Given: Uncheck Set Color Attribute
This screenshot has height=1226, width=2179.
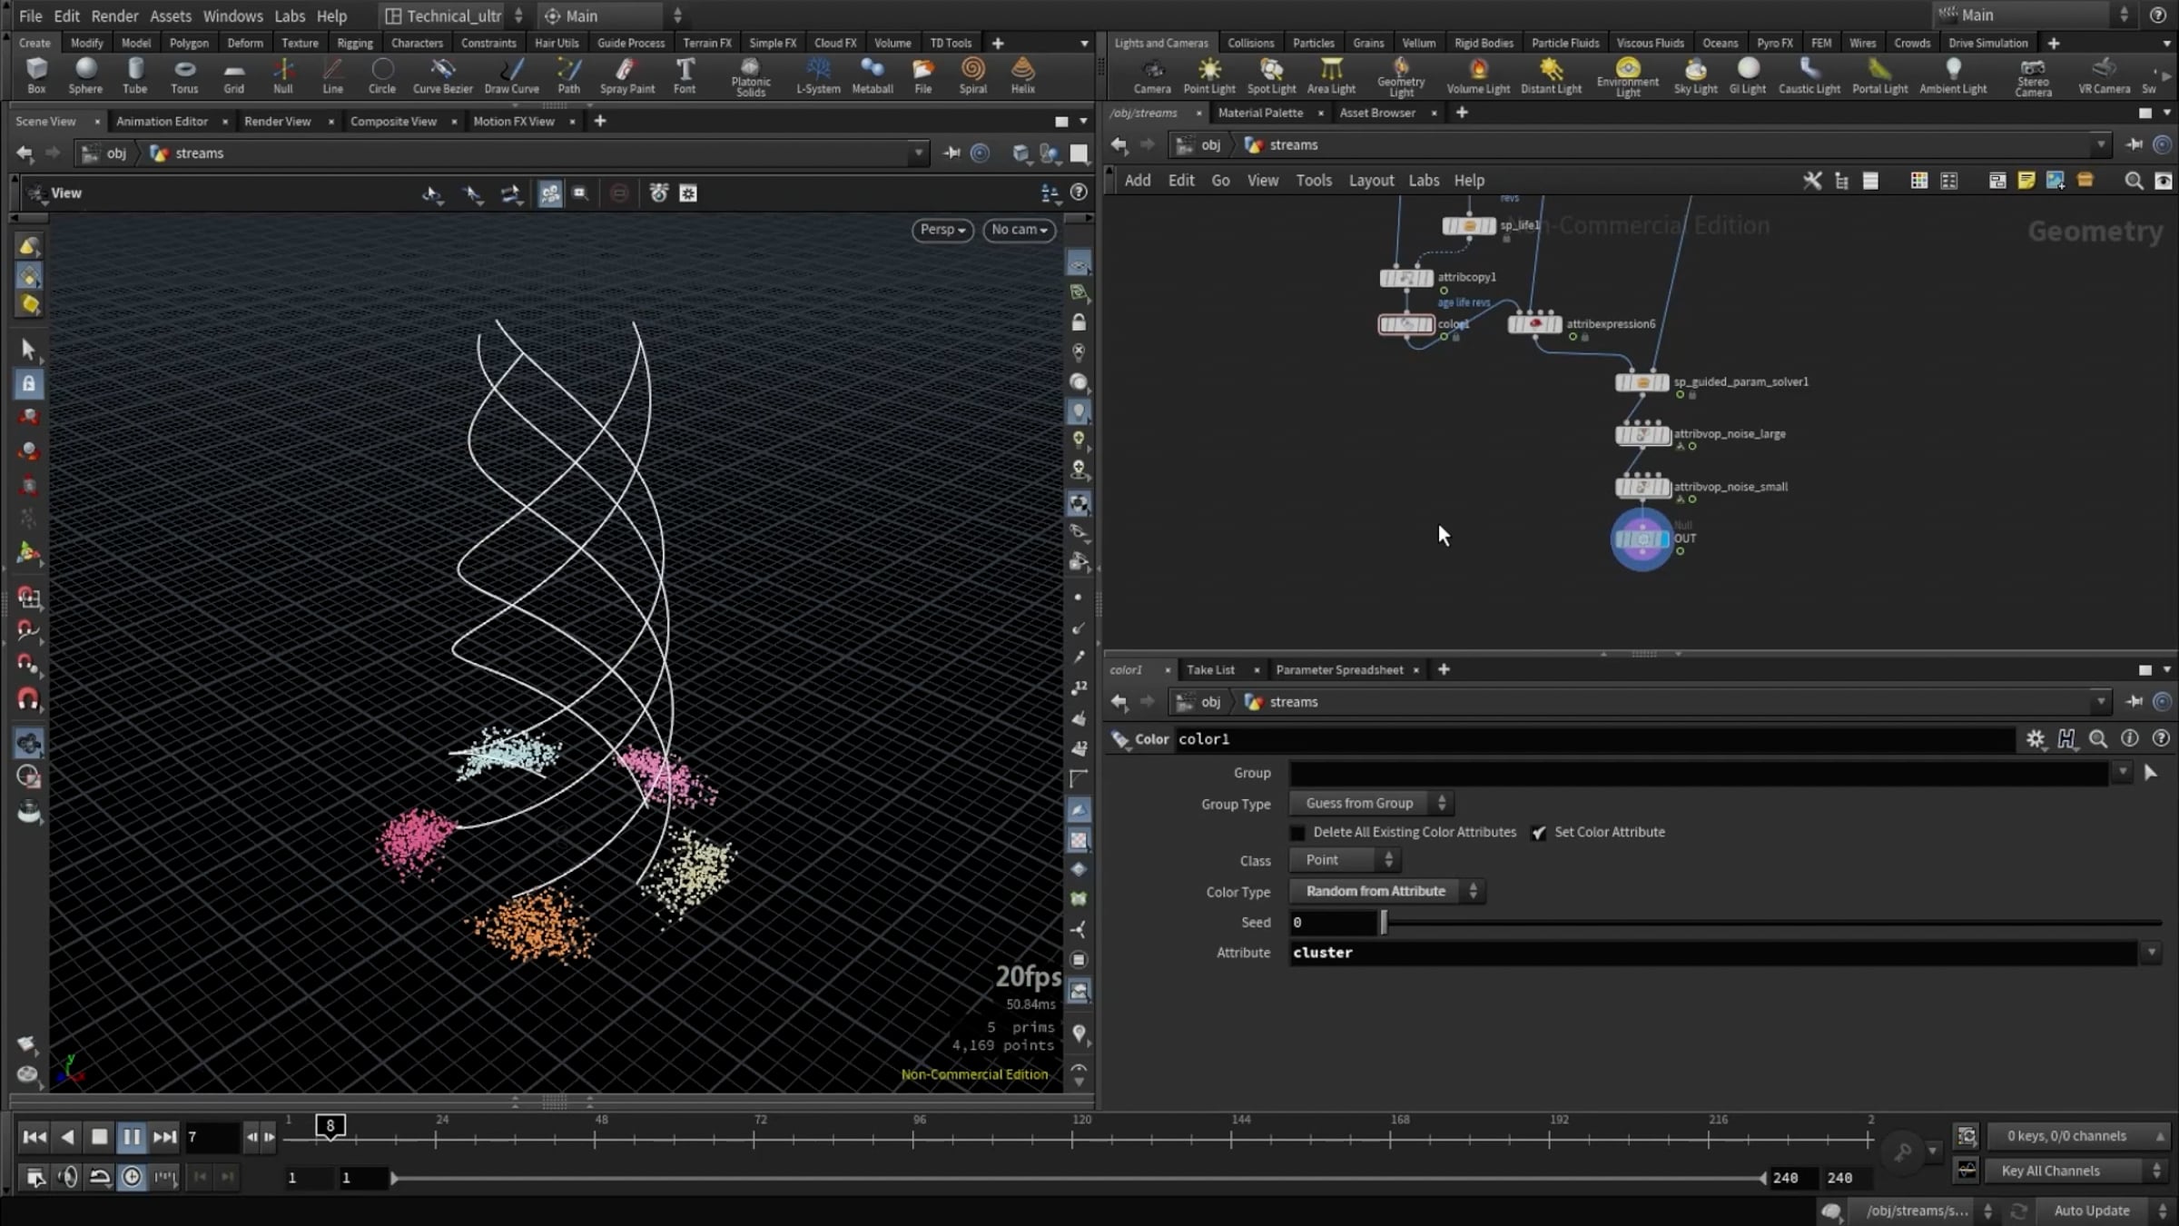Looking at the screenshot, I should (x=1539, y=833).
